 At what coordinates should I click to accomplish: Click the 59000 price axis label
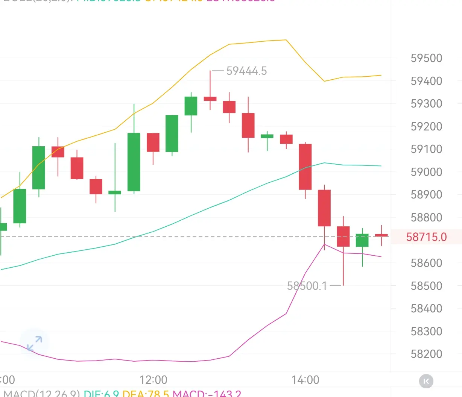click(x=426, y=172)
